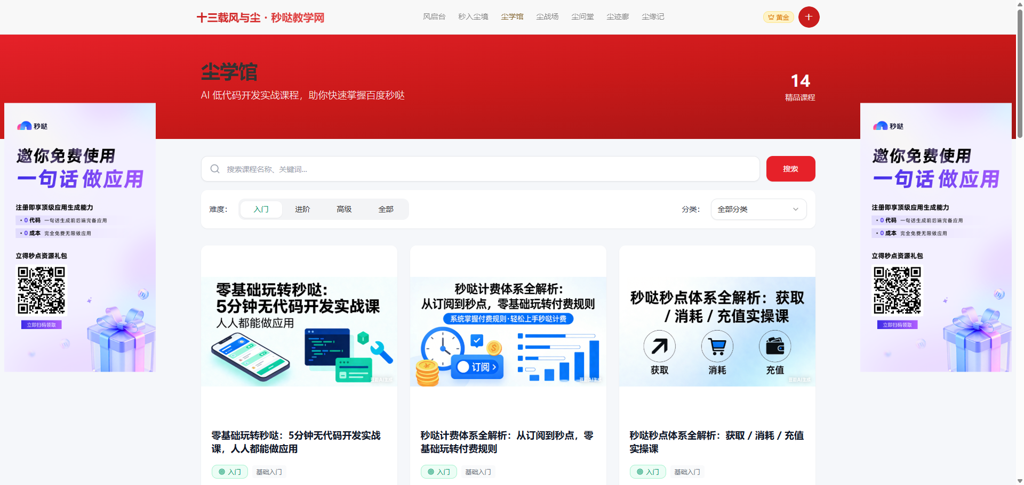Click the chevron on the 分类 selector
The height and width of the screenshot is (485, 1024).
[795, 209]
